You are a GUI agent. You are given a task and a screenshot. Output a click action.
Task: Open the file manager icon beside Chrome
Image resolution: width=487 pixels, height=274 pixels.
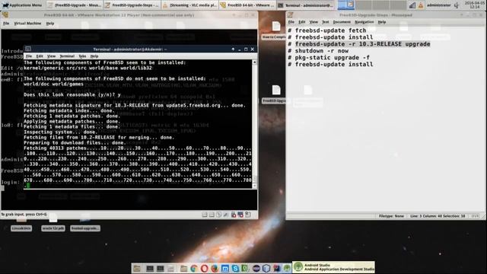(x=183, y=268)
